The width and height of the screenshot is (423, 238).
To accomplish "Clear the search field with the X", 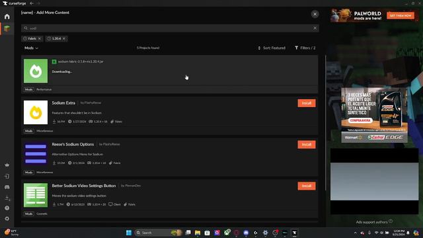I will point(315,28).
